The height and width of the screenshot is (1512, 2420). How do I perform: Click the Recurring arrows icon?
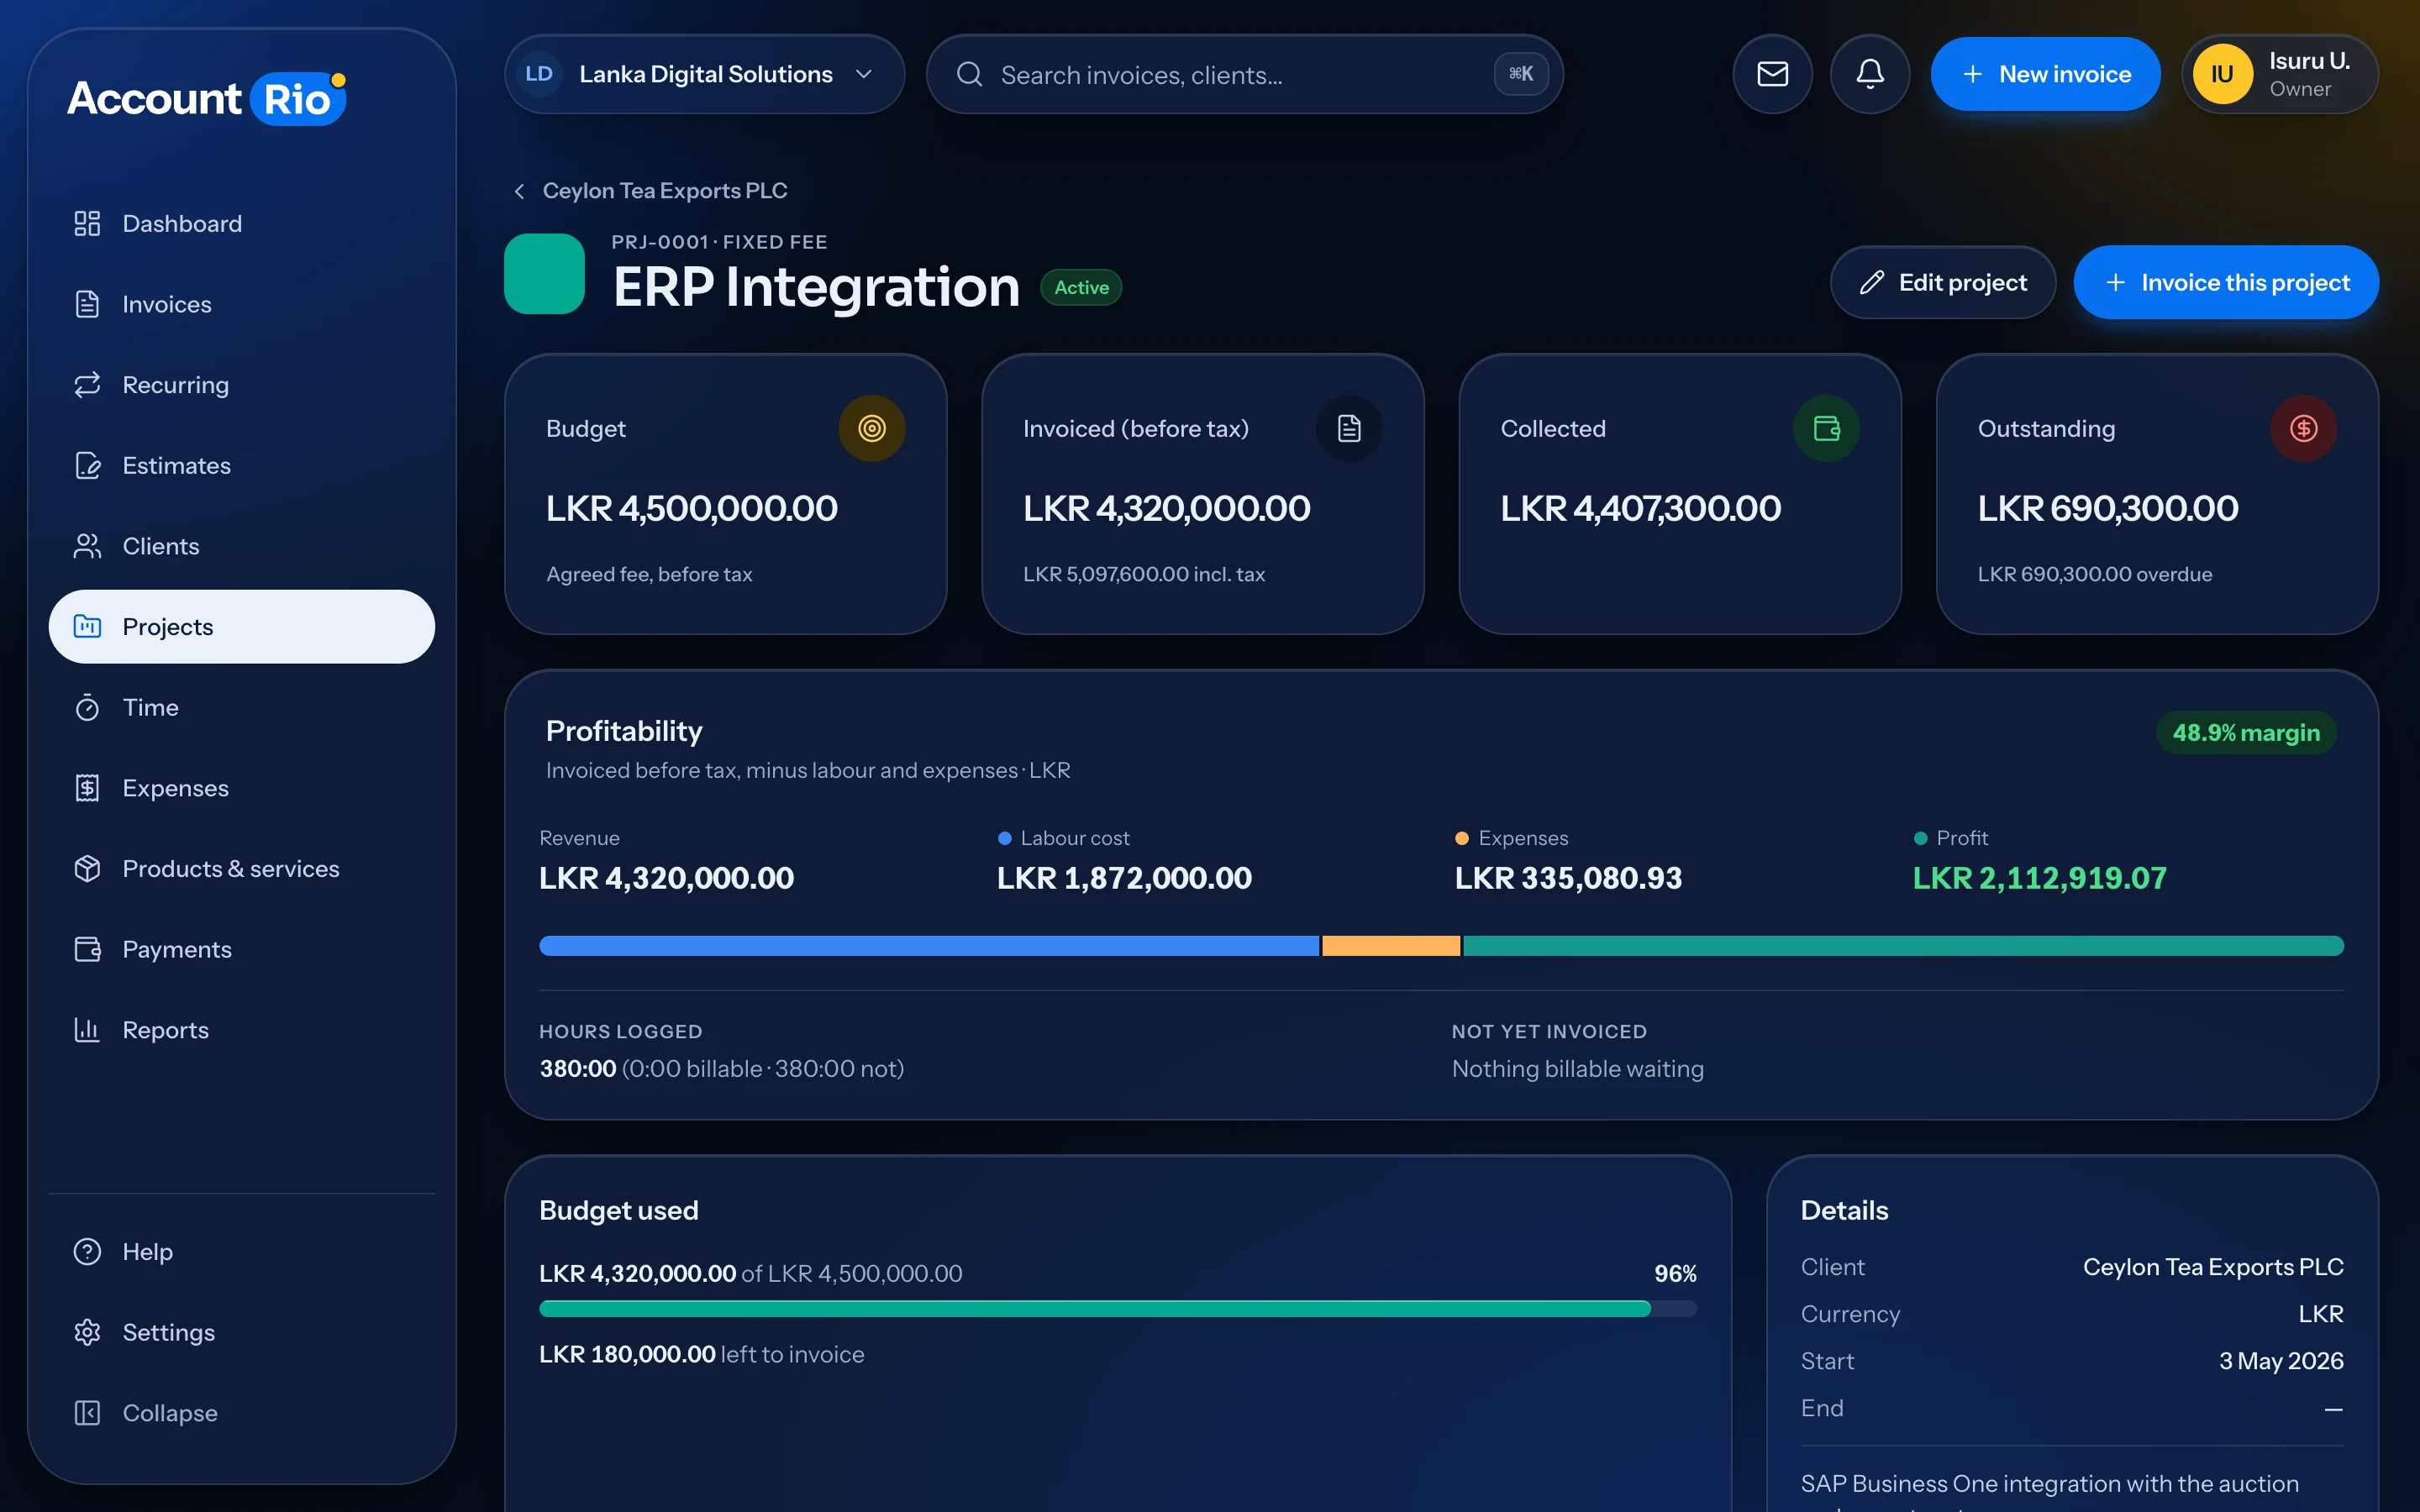coord(87,384)
